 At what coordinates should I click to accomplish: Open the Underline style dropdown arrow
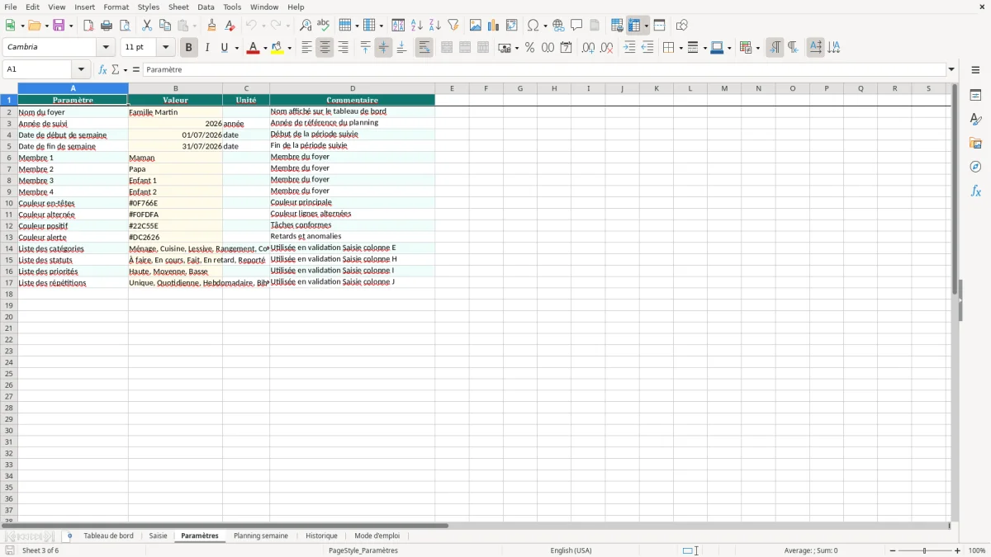[x=236, y=49]
